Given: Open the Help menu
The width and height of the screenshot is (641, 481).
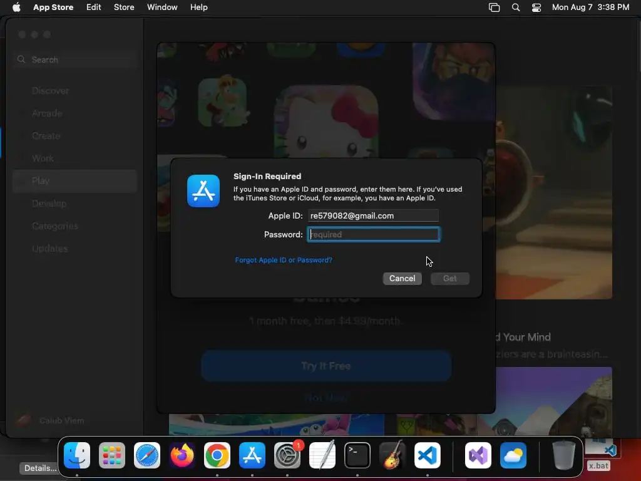Looking at the screenshot, I should (198, 7).
